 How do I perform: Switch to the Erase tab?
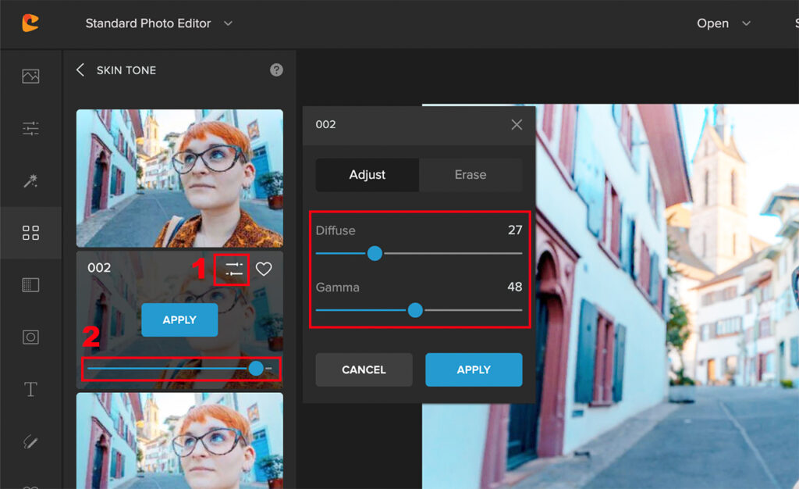[x=471, y=175]
